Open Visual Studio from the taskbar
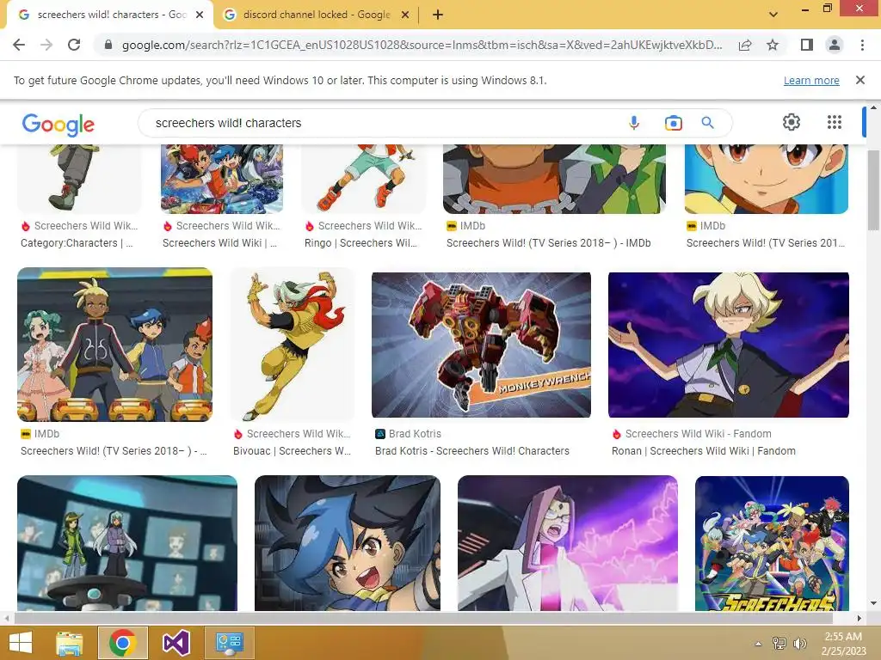The image size is (881, 660). 176,643
